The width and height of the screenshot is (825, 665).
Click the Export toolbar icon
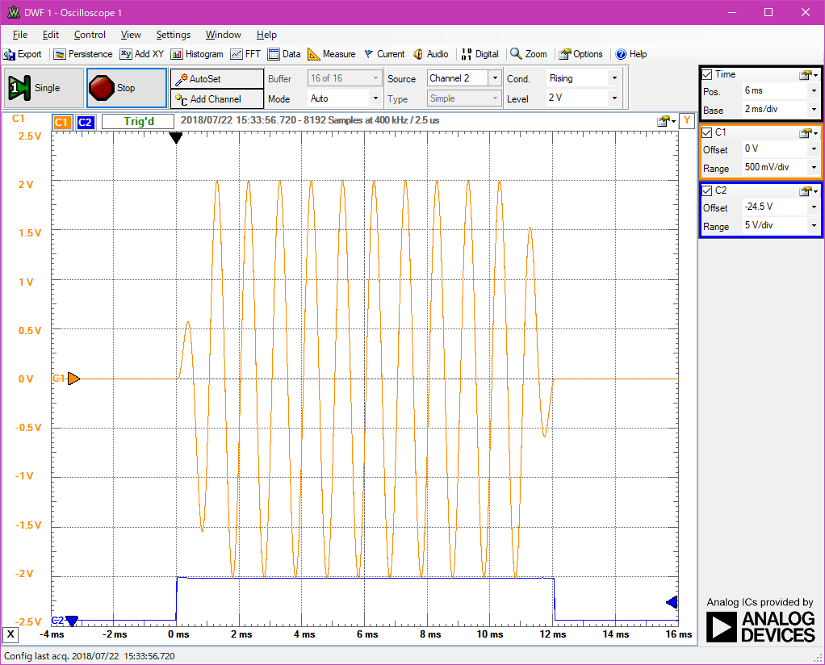point(22,54)
